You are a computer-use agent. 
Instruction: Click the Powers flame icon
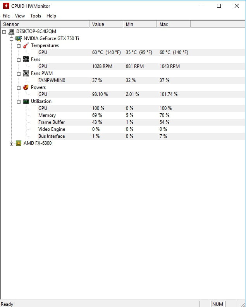(26, 87)
